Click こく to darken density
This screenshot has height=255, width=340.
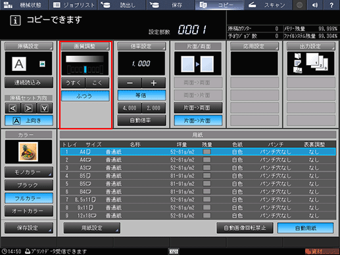[x=97, y=83]
